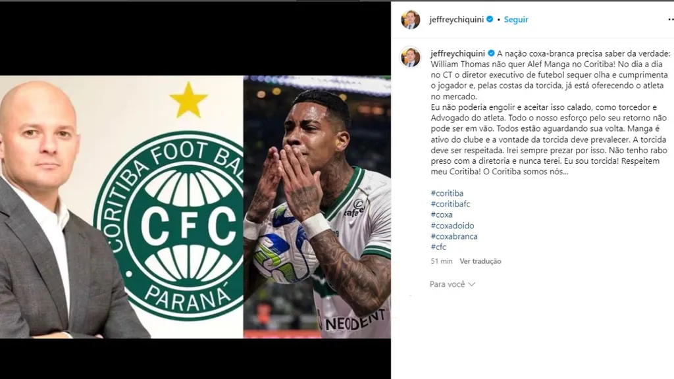
Task: Click the verified badge in post header
Action: [490, 19]
